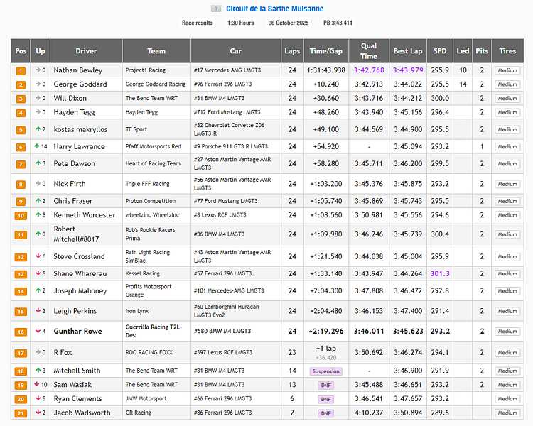Click the Suspension badge for Mitchell Smith

pyautogui.click(x=326, y=371)
